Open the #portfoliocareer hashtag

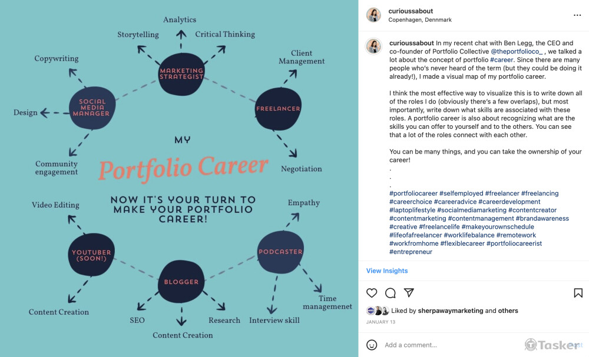413,193
